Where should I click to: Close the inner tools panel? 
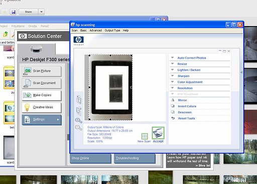click(229, 51)
